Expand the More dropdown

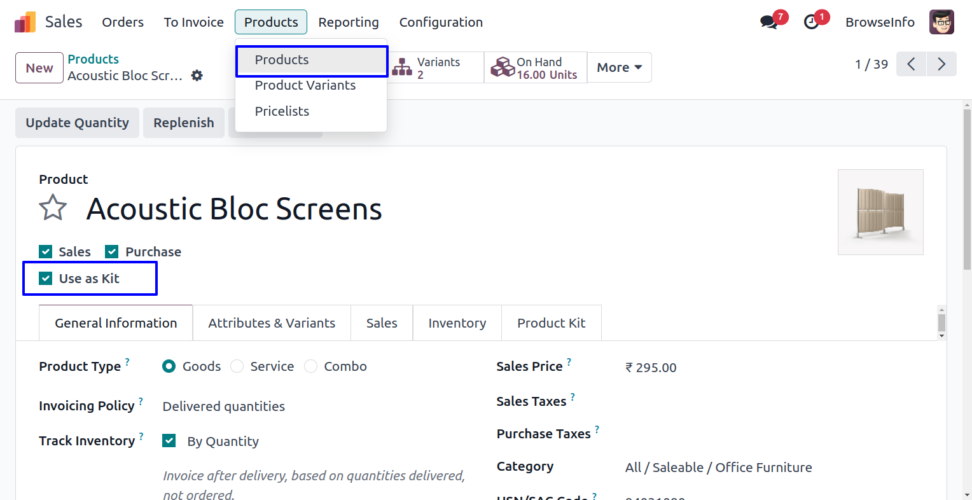point(619,67)
